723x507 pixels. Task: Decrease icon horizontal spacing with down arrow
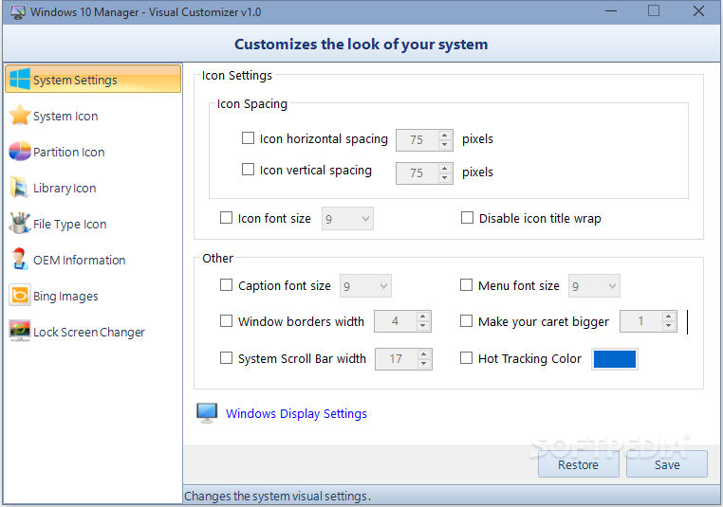tap(444, 145)
